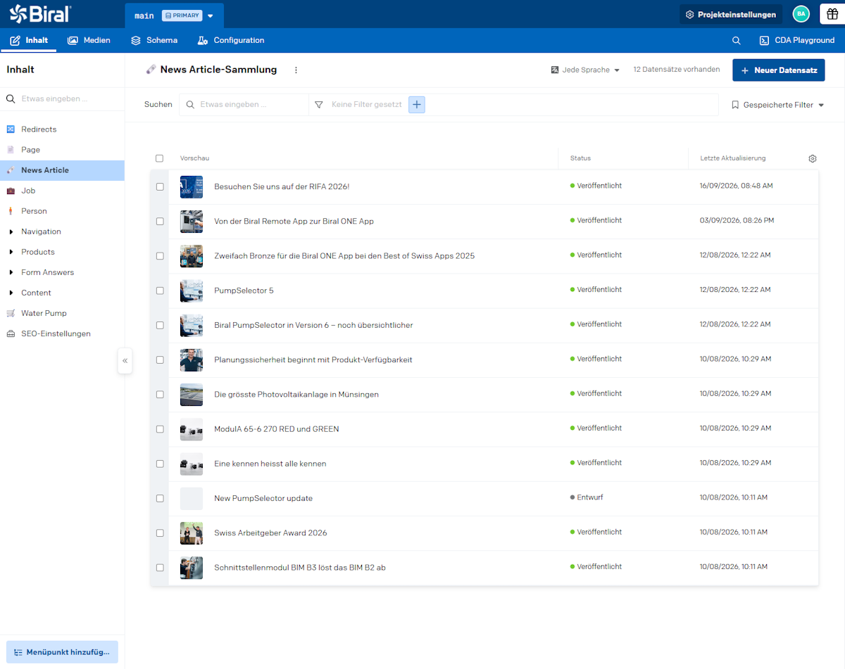845x669 pixels.
Task: Click the Page sidebar icon
Action: (11, 150)
